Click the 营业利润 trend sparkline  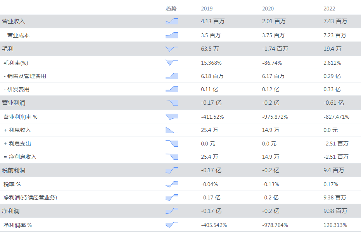tap(171, 103)
